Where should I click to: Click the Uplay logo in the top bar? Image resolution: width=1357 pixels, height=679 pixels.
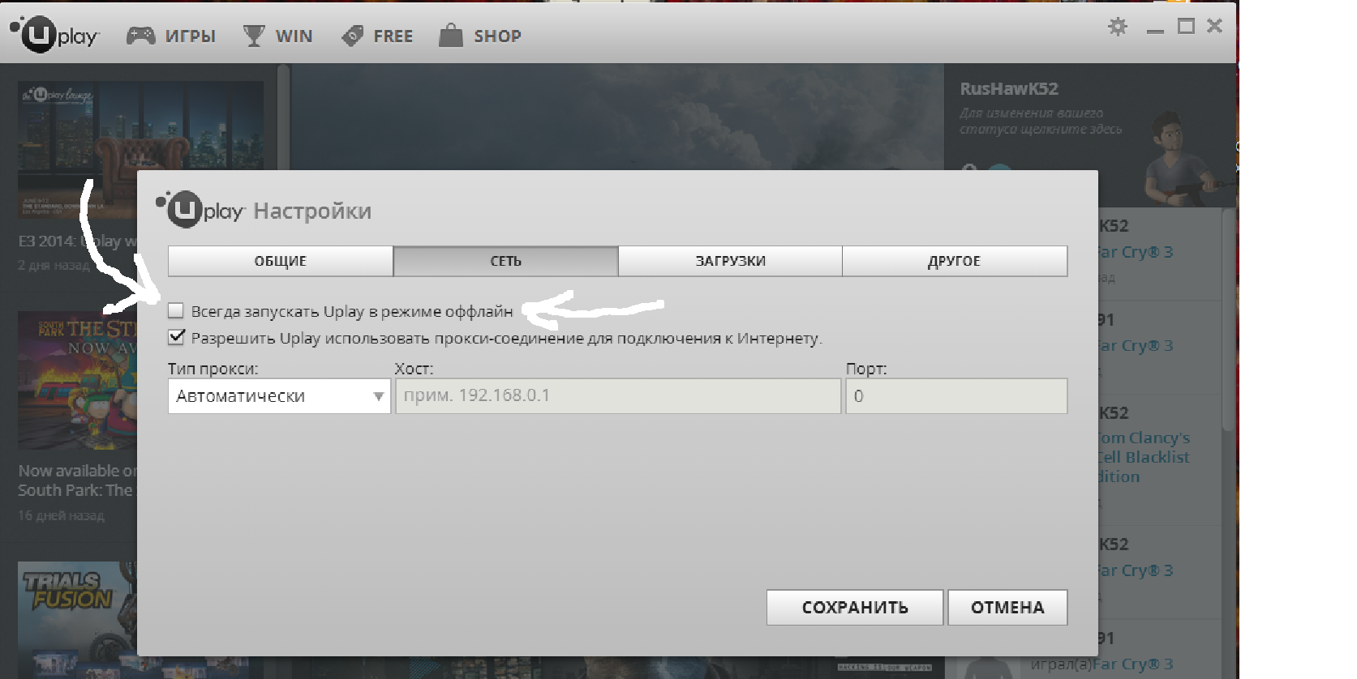coord(54,34)
